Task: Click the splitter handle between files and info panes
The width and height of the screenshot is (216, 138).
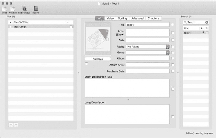Action: point(78,72)
